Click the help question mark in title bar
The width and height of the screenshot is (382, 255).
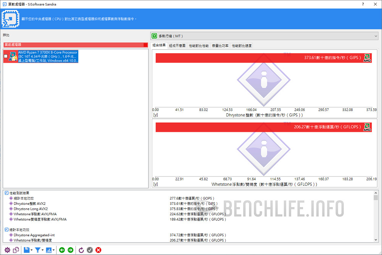[363, 4]
